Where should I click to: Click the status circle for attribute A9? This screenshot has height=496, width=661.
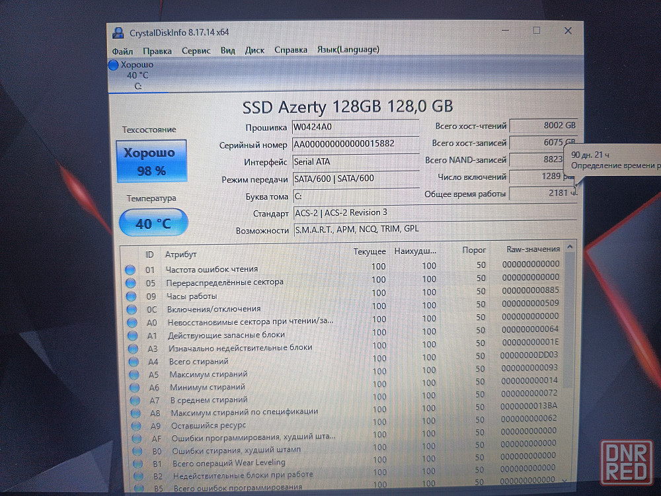136,426
